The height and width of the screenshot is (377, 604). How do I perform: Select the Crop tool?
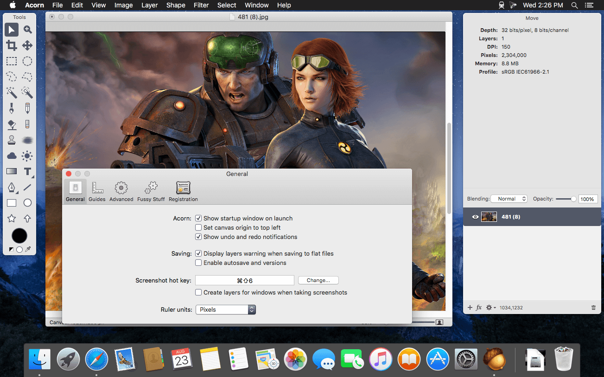[12, 45]
